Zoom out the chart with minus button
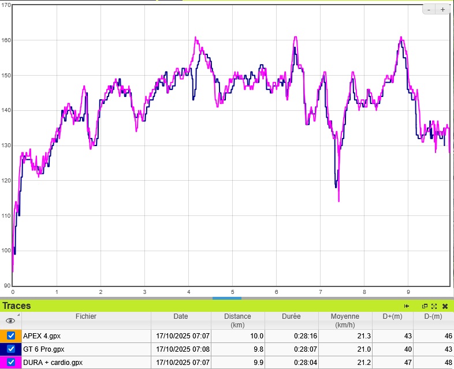 [x=429, y=9]
